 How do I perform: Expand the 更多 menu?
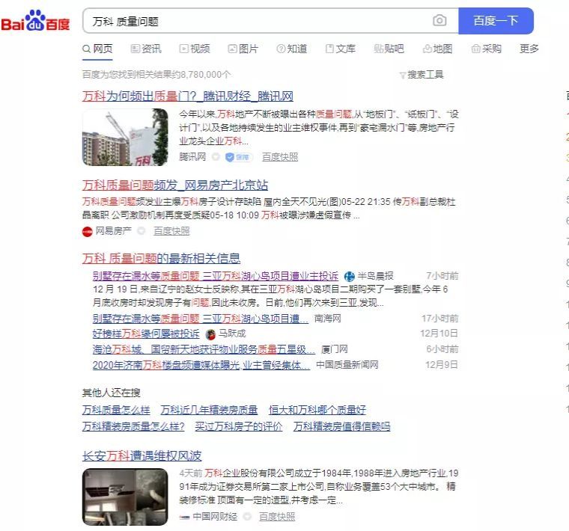[x=529, y=49]
